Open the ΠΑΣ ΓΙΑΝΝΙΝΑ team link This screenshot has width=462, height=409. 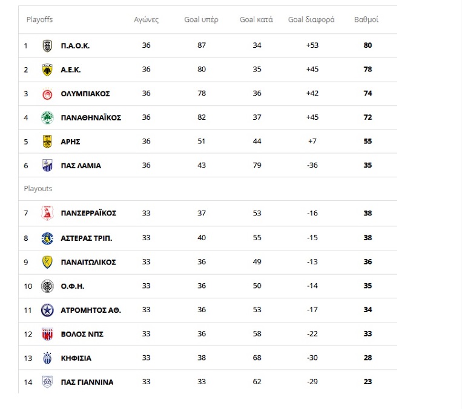[x=87, y=382]
